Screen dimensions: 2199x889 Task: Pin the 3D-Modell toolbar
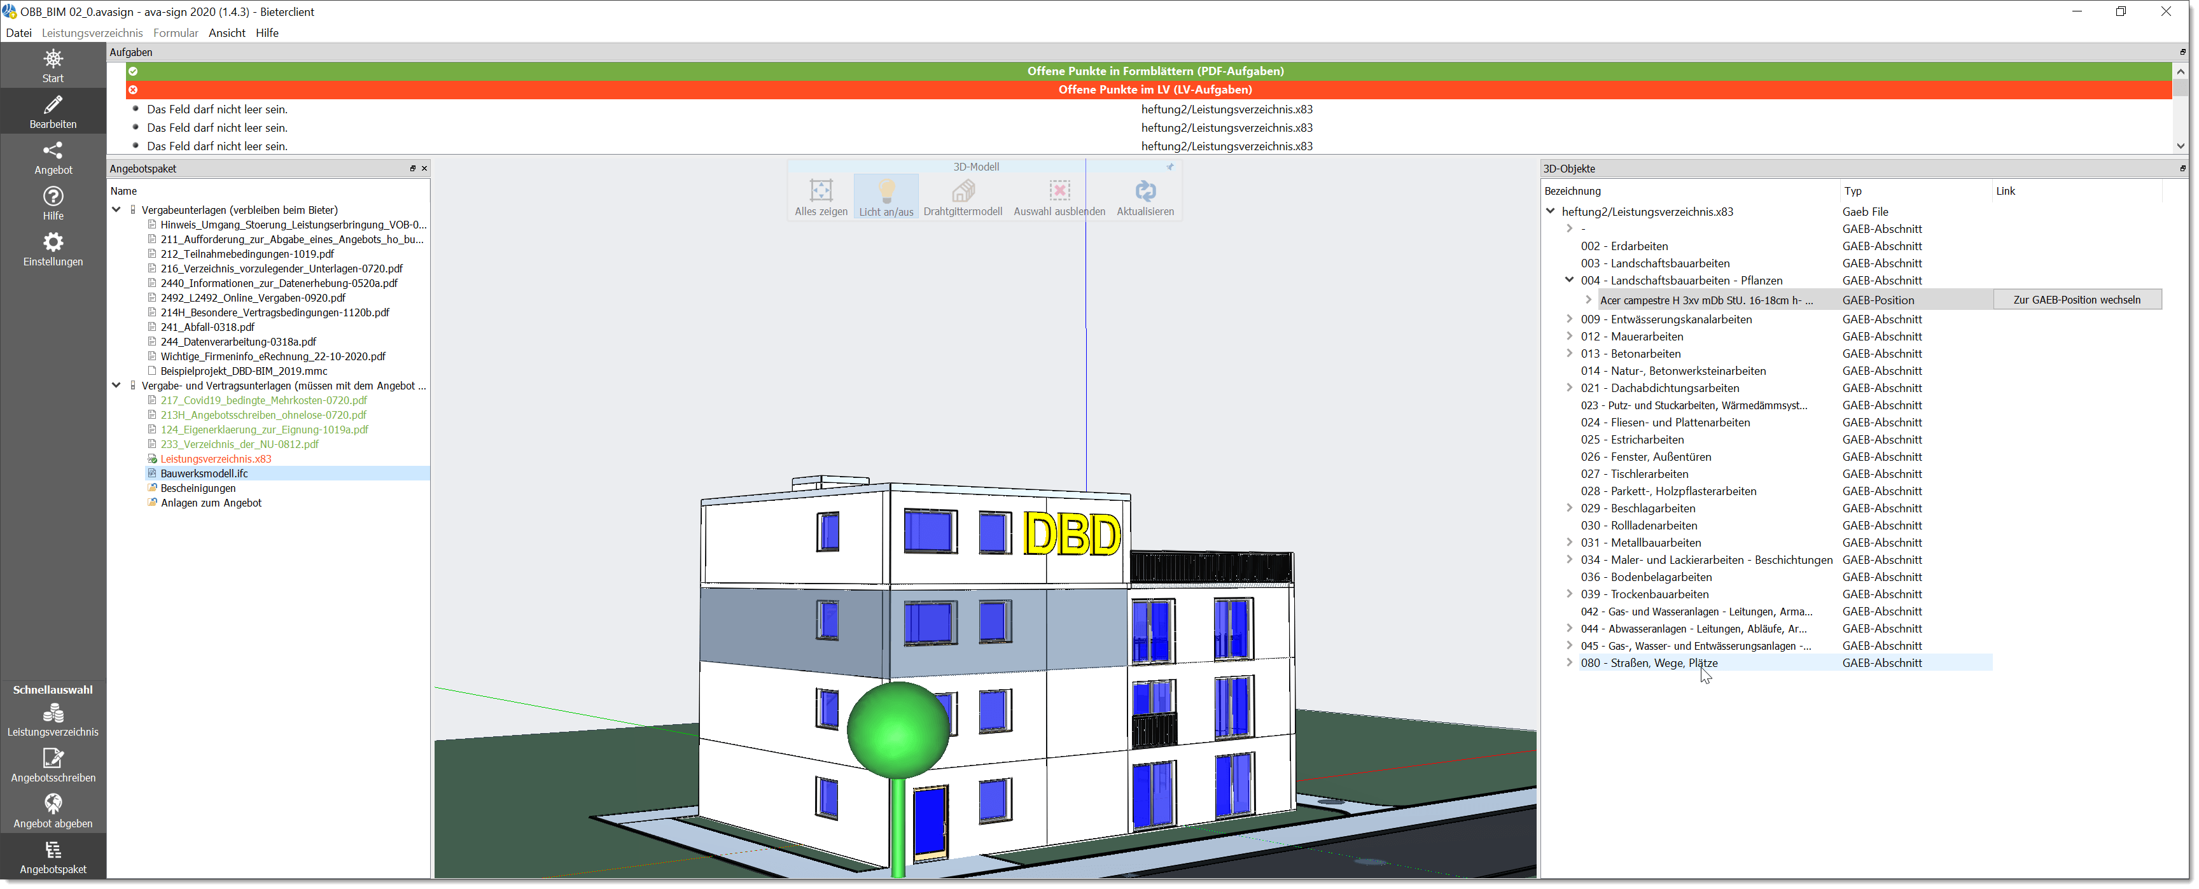pyautogui.click(x=1169, y=167)
